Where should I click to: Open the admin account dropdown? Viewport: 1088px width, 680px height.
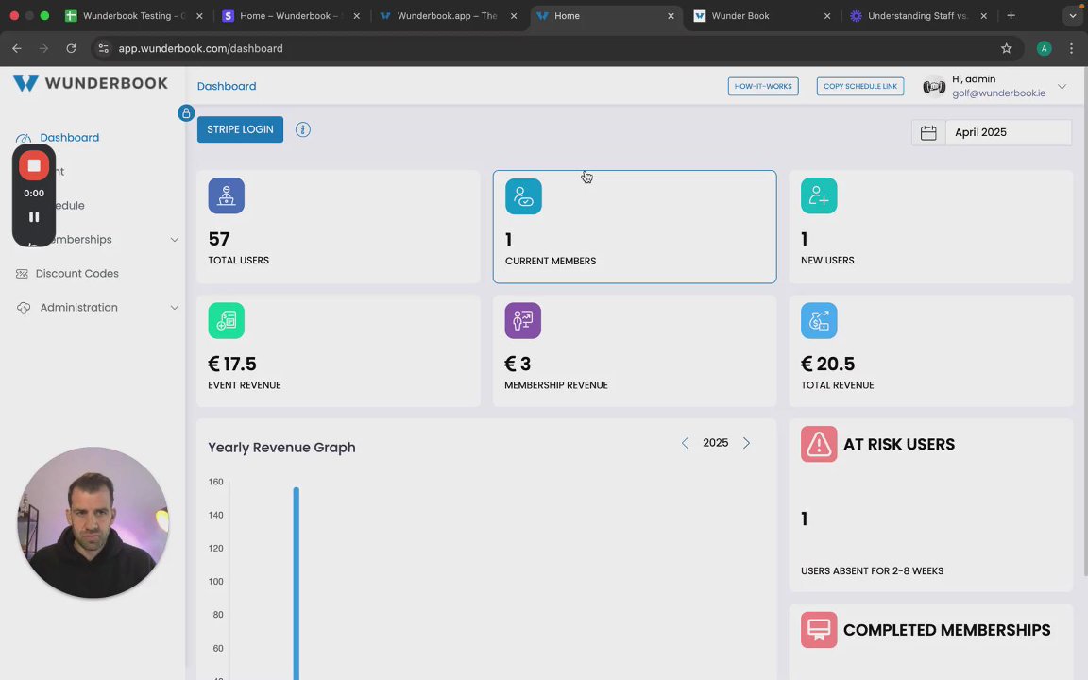[1062, 87]
